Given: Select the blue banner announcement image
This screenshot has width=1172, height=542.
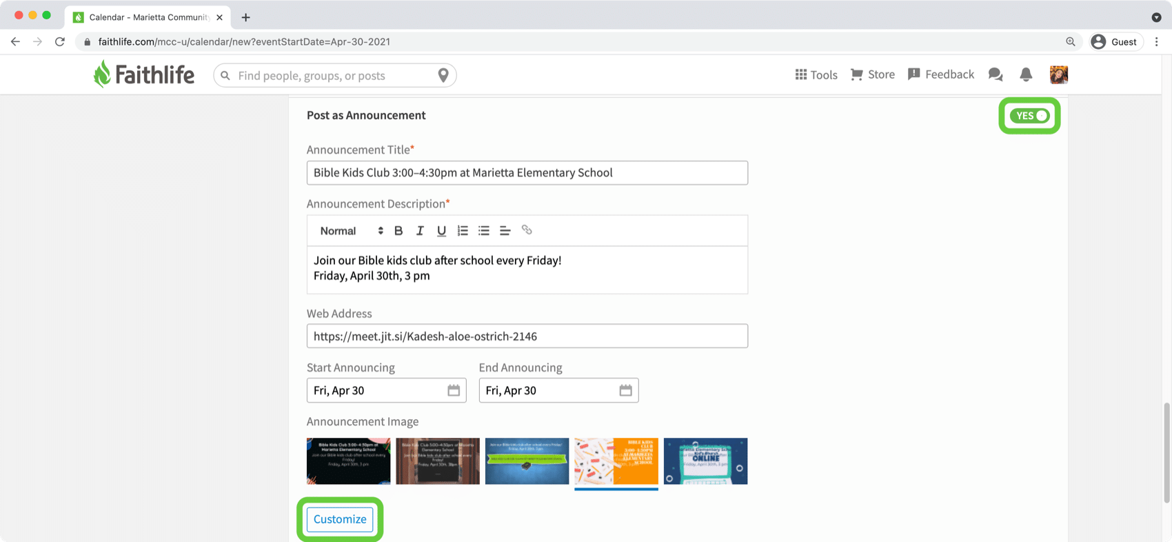Looking at the screenshot, I should [x=527, y=461].
